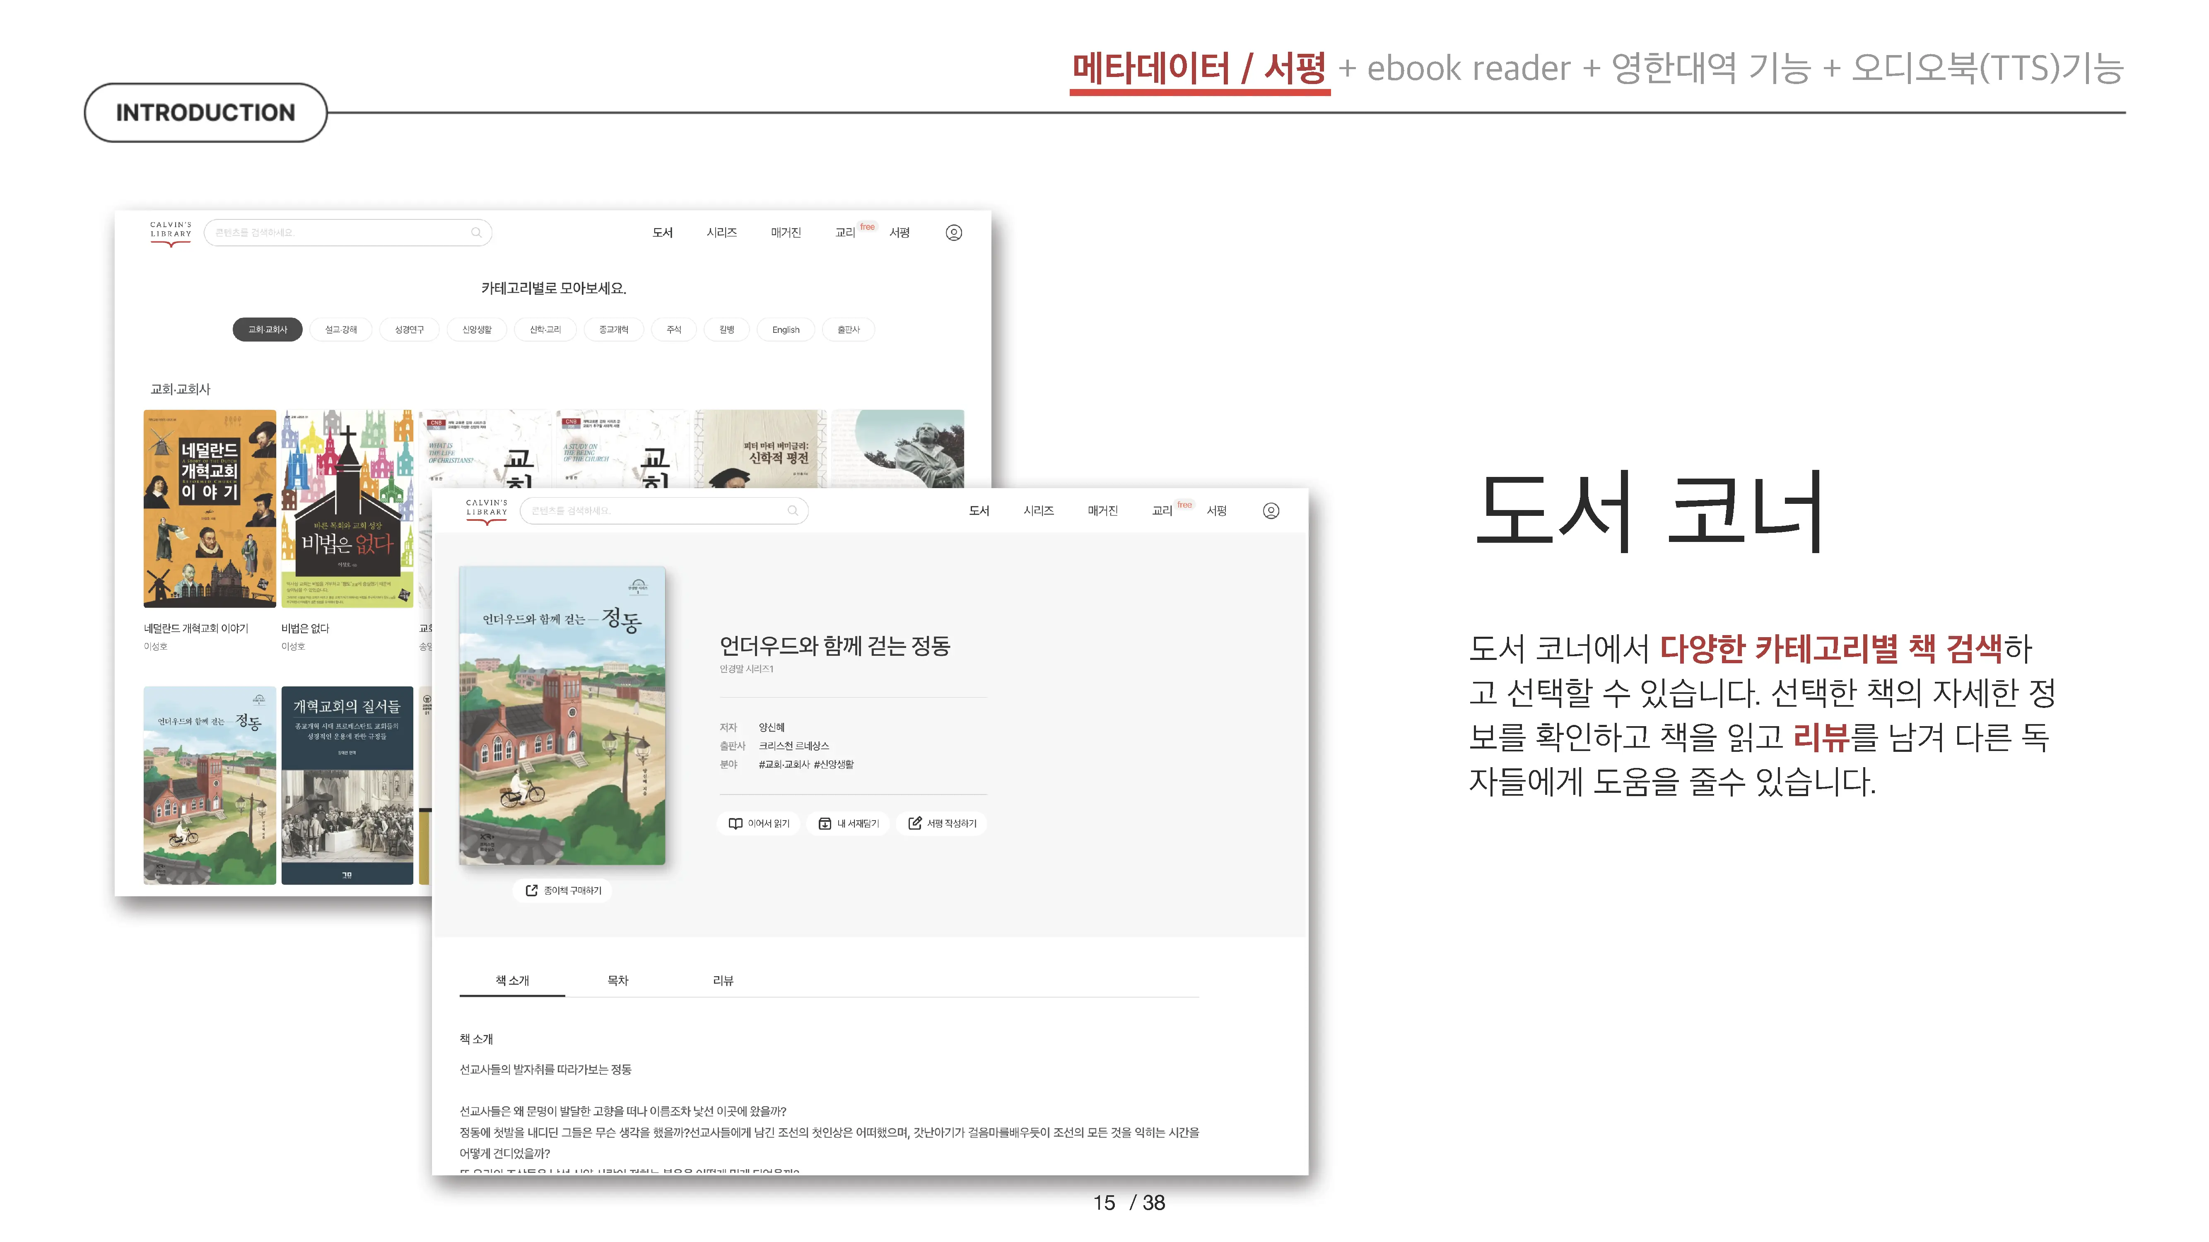Click the 종이책 구매하기 buy paper book button
Viewport: 2209px width, 1242px height.
[x=562, y=891]
